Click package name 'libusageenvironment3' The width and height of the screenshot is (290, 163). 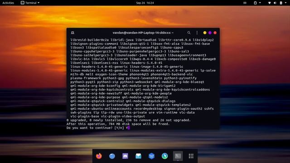point(187,55)
